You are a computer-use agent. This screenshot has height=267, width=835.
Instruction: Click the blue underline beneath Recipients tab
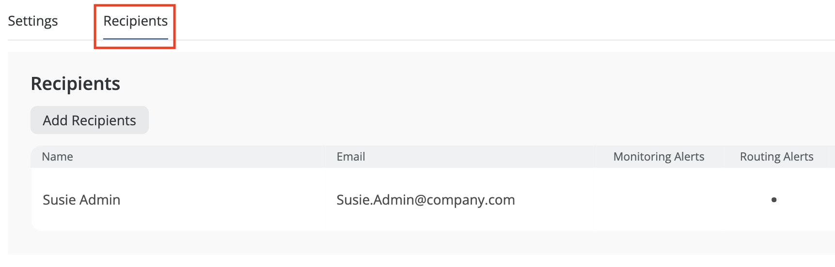(x=135, y=39)
